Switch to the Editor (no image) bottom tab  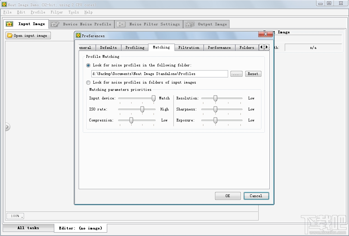click(x=80, y=228)
